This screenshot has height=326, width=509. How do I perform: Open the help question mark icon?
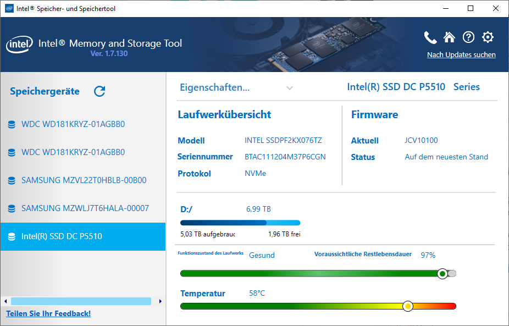coord(468,37)
